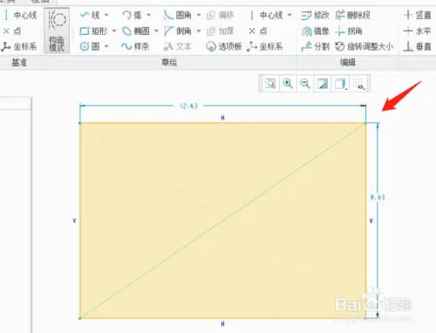Select the green diagonal construction line
The width and height of the screenshot is (436, 333).
point(223,221)
